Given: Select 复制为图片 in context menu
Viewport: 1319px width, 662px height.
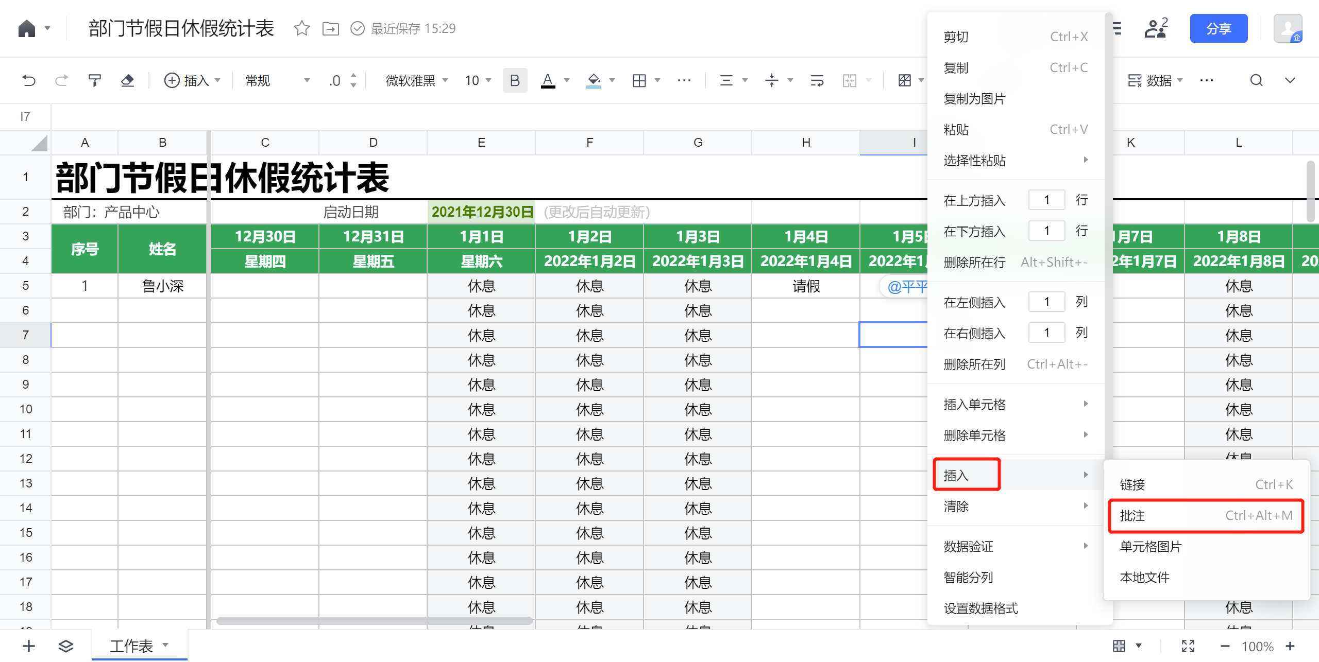Looking at the screenshot, I should (x=974, y=98).
